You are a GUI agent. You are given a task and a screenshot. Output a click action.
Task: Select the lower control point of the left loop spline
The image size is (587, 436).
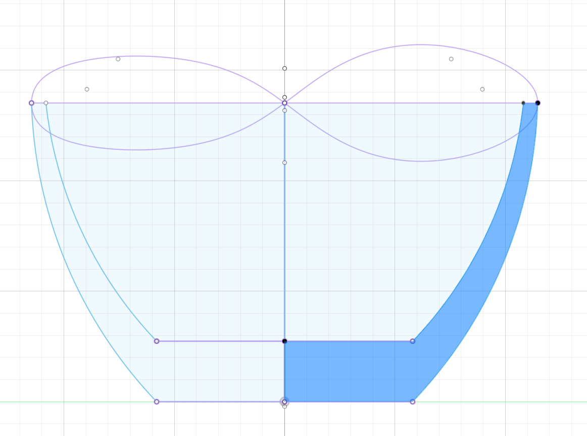[x=87, y=89]
